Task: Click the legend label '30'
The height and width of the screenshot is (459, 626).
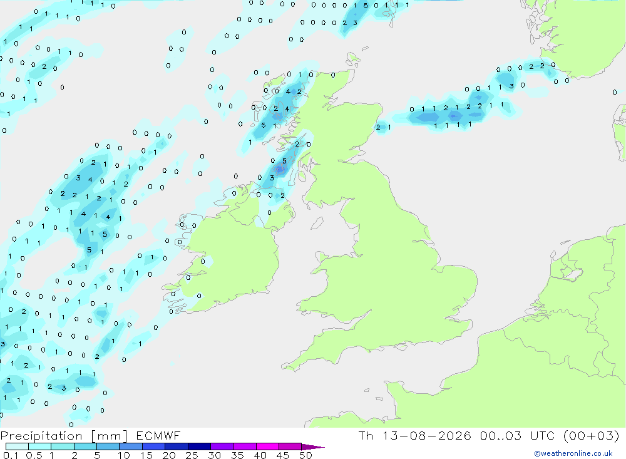Action: 214,455
